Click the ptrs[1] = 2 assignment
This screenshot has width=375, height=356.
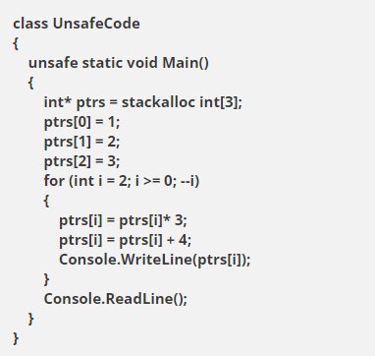click(82, 142)
